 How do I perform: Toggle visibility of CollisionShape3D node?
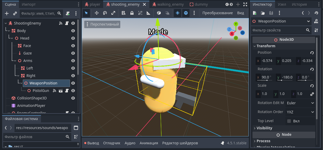(x=73, y=98)
